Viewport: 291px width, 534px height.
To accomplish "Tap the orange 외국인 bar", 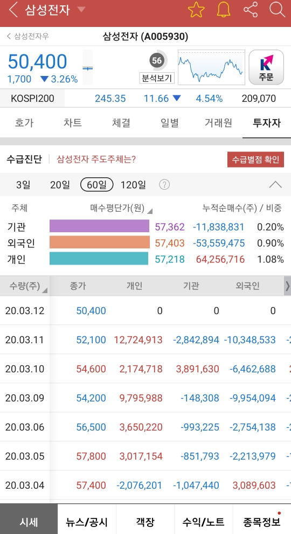I will [x=100, y=242].
